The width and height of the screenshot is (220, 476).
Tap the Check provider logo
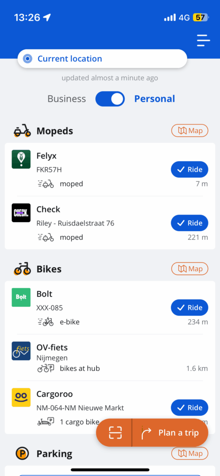21,213
